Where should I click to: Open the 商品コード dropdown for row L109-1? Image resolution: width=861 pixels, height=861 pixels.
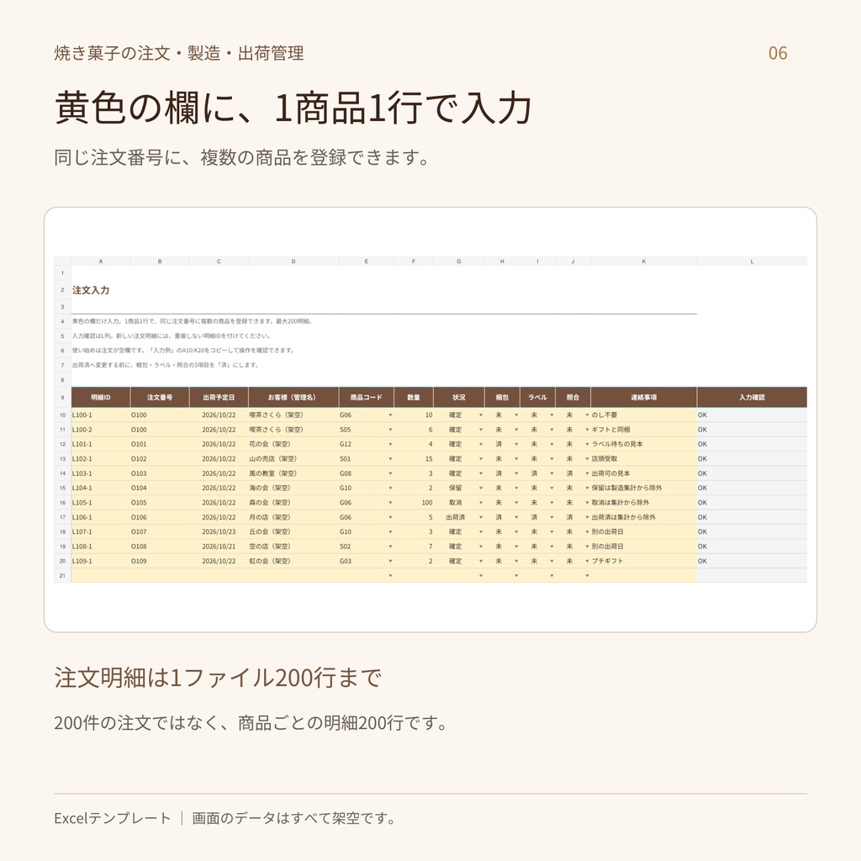point(390,561)
